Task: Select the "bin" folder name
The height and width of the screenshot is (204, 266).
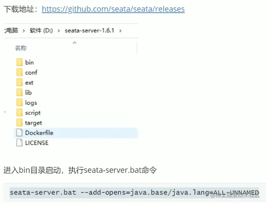Action: 29,62
